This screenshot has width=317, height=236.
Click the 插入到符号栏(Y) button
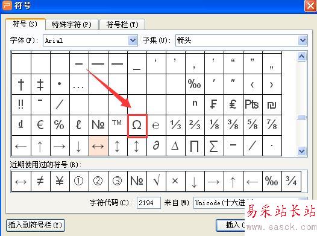(36, 225)
